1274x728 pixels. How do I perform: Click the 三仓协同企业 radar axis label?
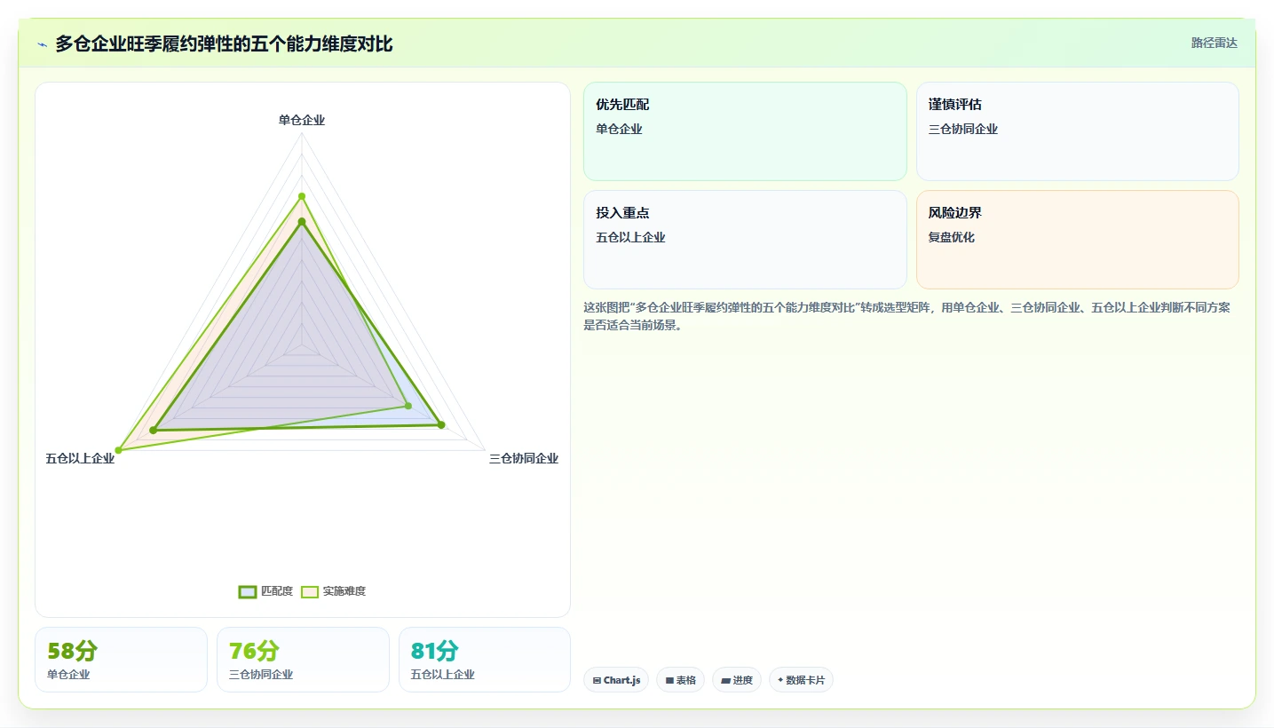coord(524,459)
